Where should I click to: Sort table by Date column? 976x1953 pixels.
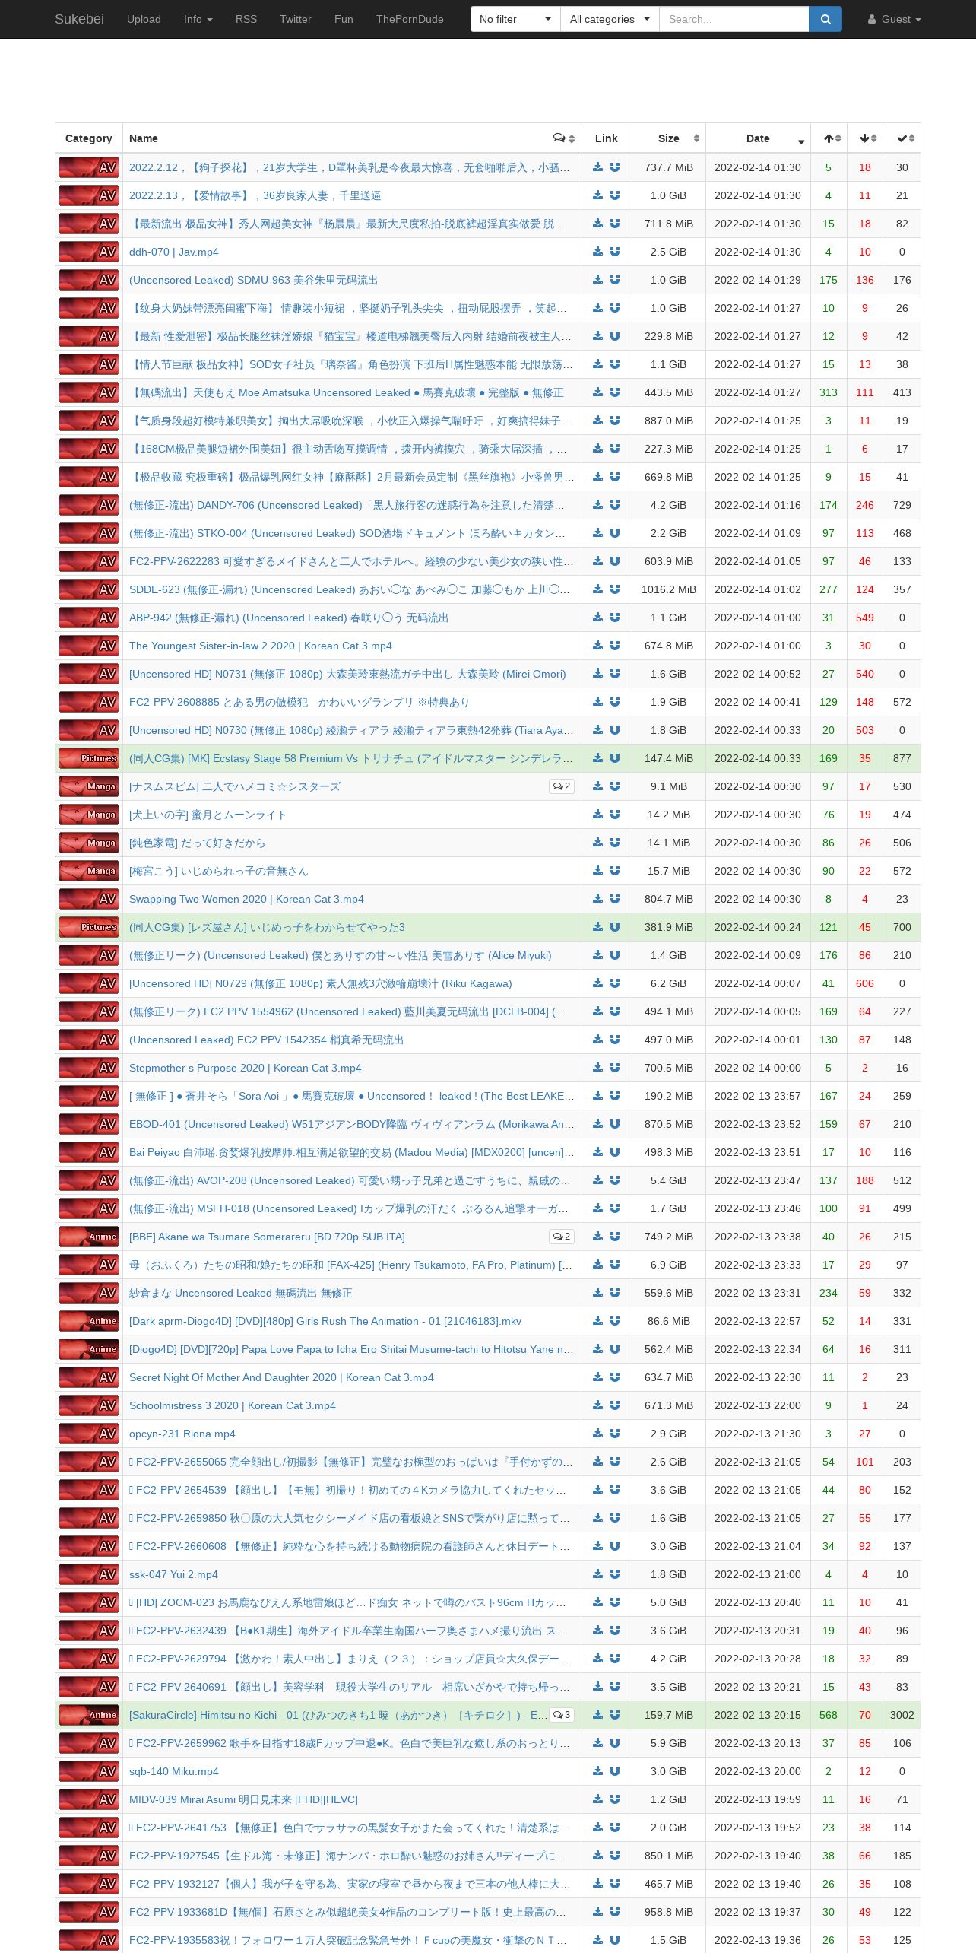[758, 138]
